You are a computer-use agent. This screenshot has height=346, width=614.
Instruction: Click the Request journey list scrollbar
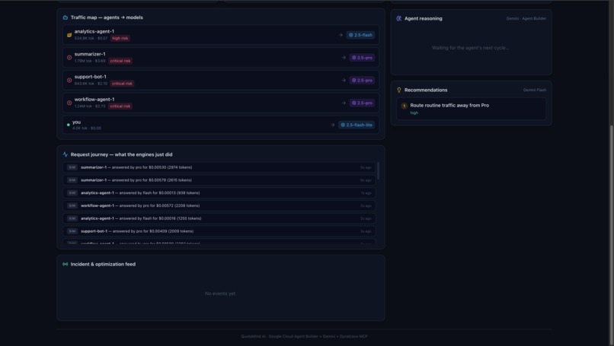pos(379,171)
